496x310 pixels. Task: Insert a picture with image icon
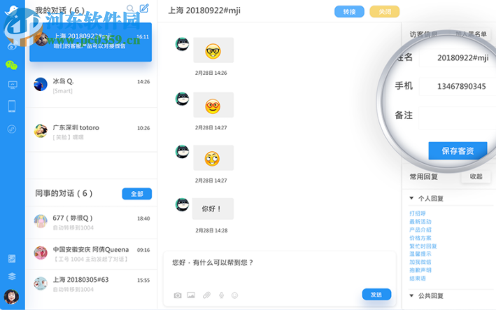point(191,295)
